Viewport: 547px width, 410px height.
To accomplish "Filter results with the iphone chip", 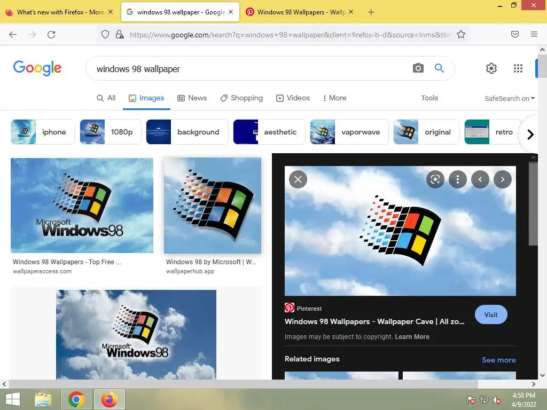I will pos(43,132).
